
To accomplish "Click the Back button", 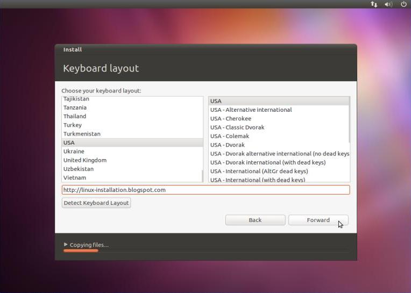I will pyautogui.click(x=255, y=220).
